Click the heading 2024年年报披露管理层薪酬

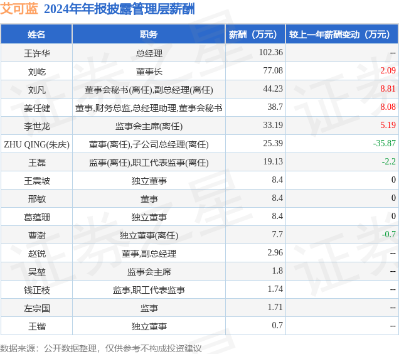click(x=119, y=9)
